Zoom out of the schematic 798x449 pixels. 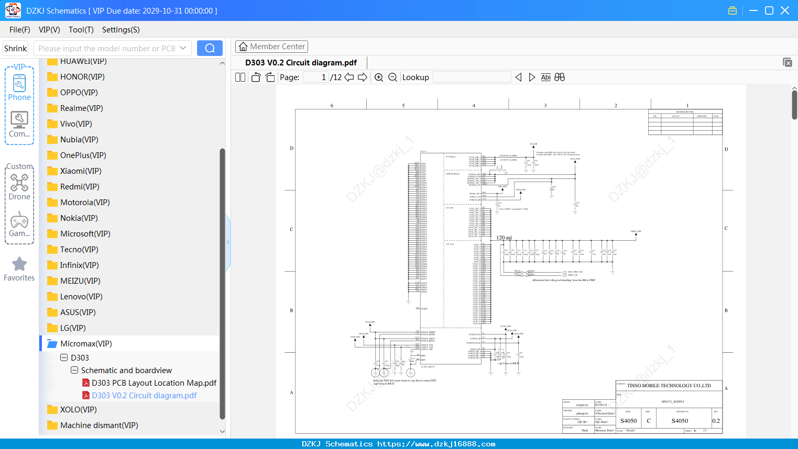tap(392, 77)
